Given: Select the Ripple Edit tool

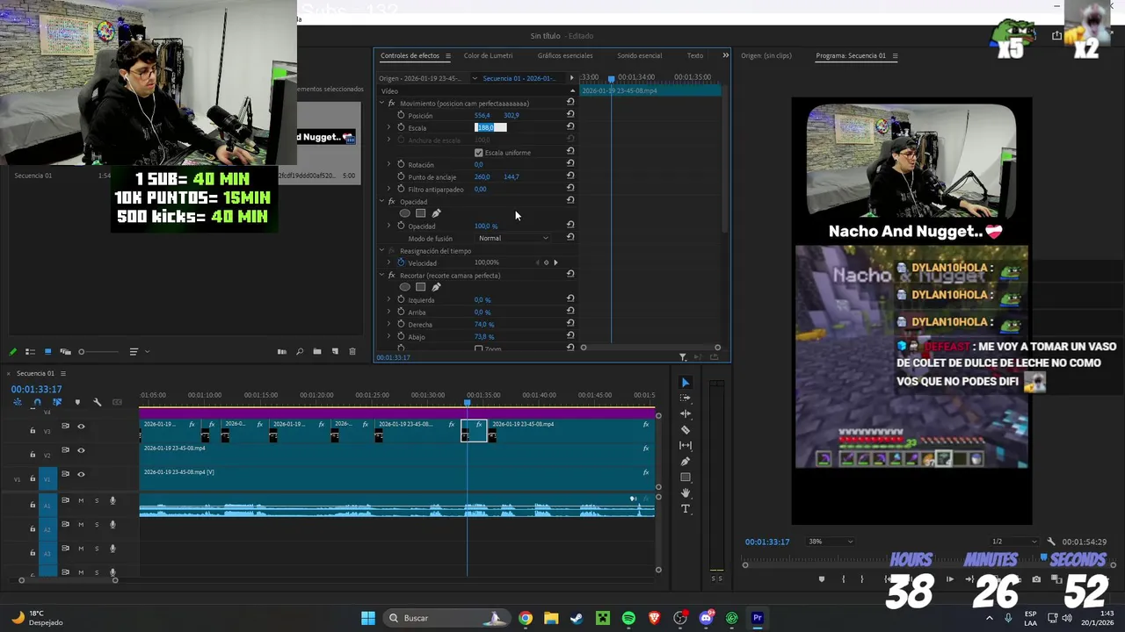Looking at the screenshot, I should [x=686, y=413].
